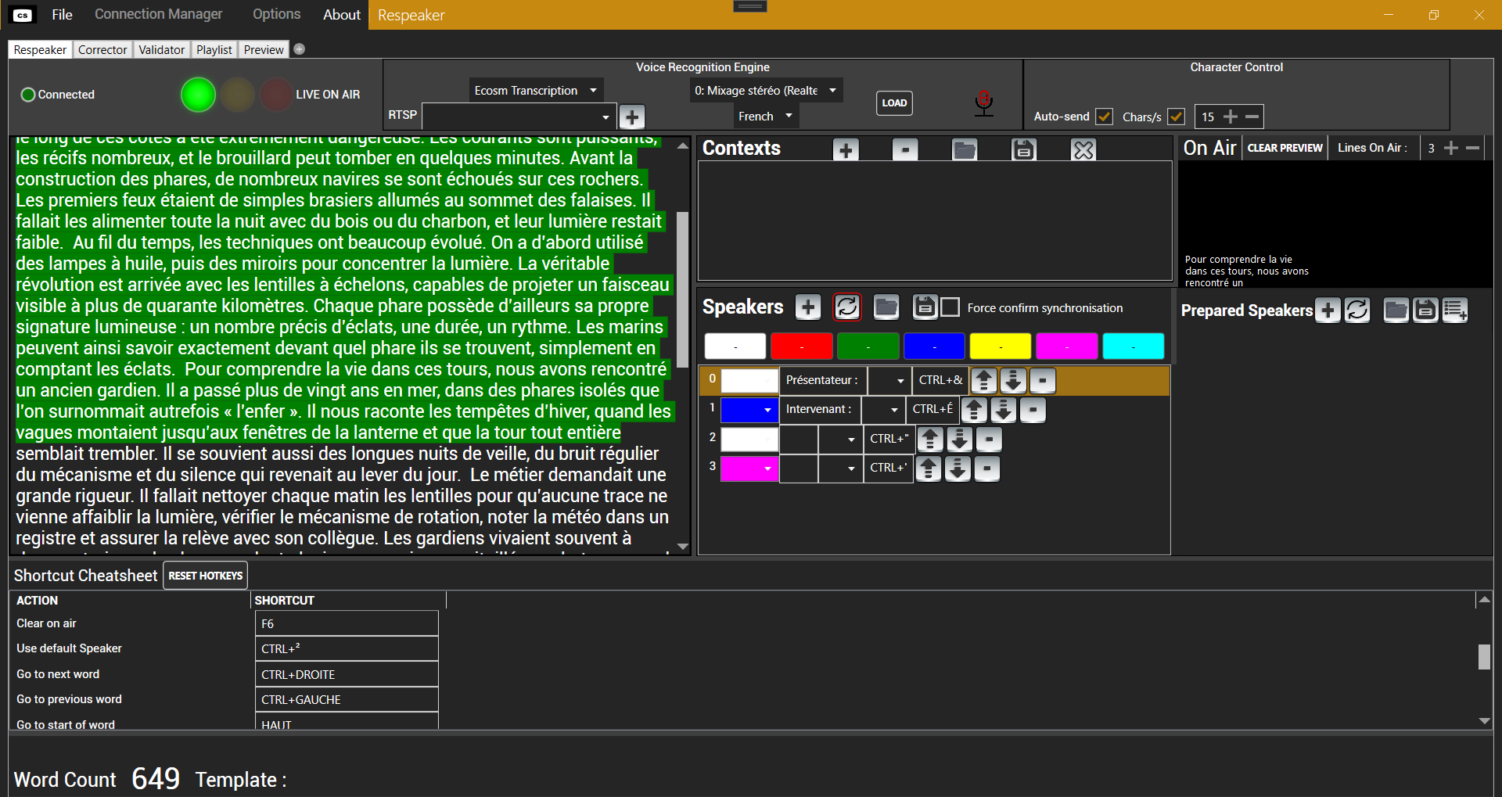Save speakers with floppy disk icon
The height and width of the screenshot is (797, 1502).
click(925, 307)
